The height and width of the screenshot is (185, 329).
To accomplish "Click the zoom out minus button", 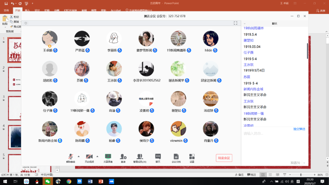I will pyautogui.click(x=290, y=175).
